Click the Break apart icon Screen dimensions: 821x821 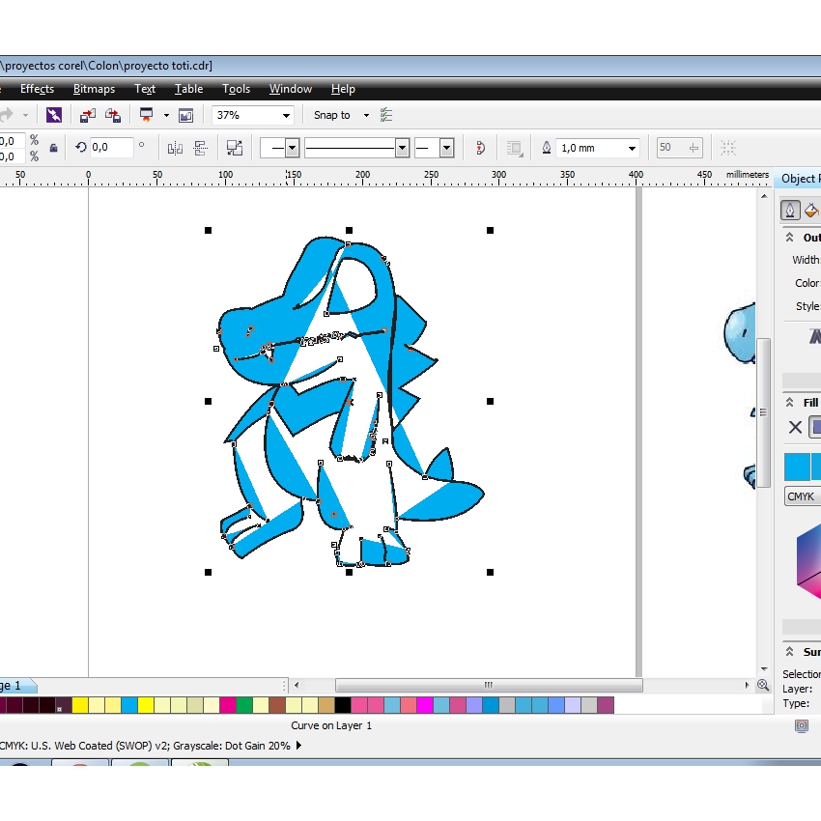tap(235, 148)
